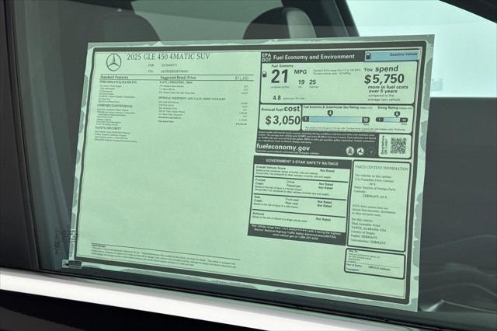Select Parts Content Information heading
Image resolution: width=497 pixels, height=331 pixels.
click(x=381, y=168)
